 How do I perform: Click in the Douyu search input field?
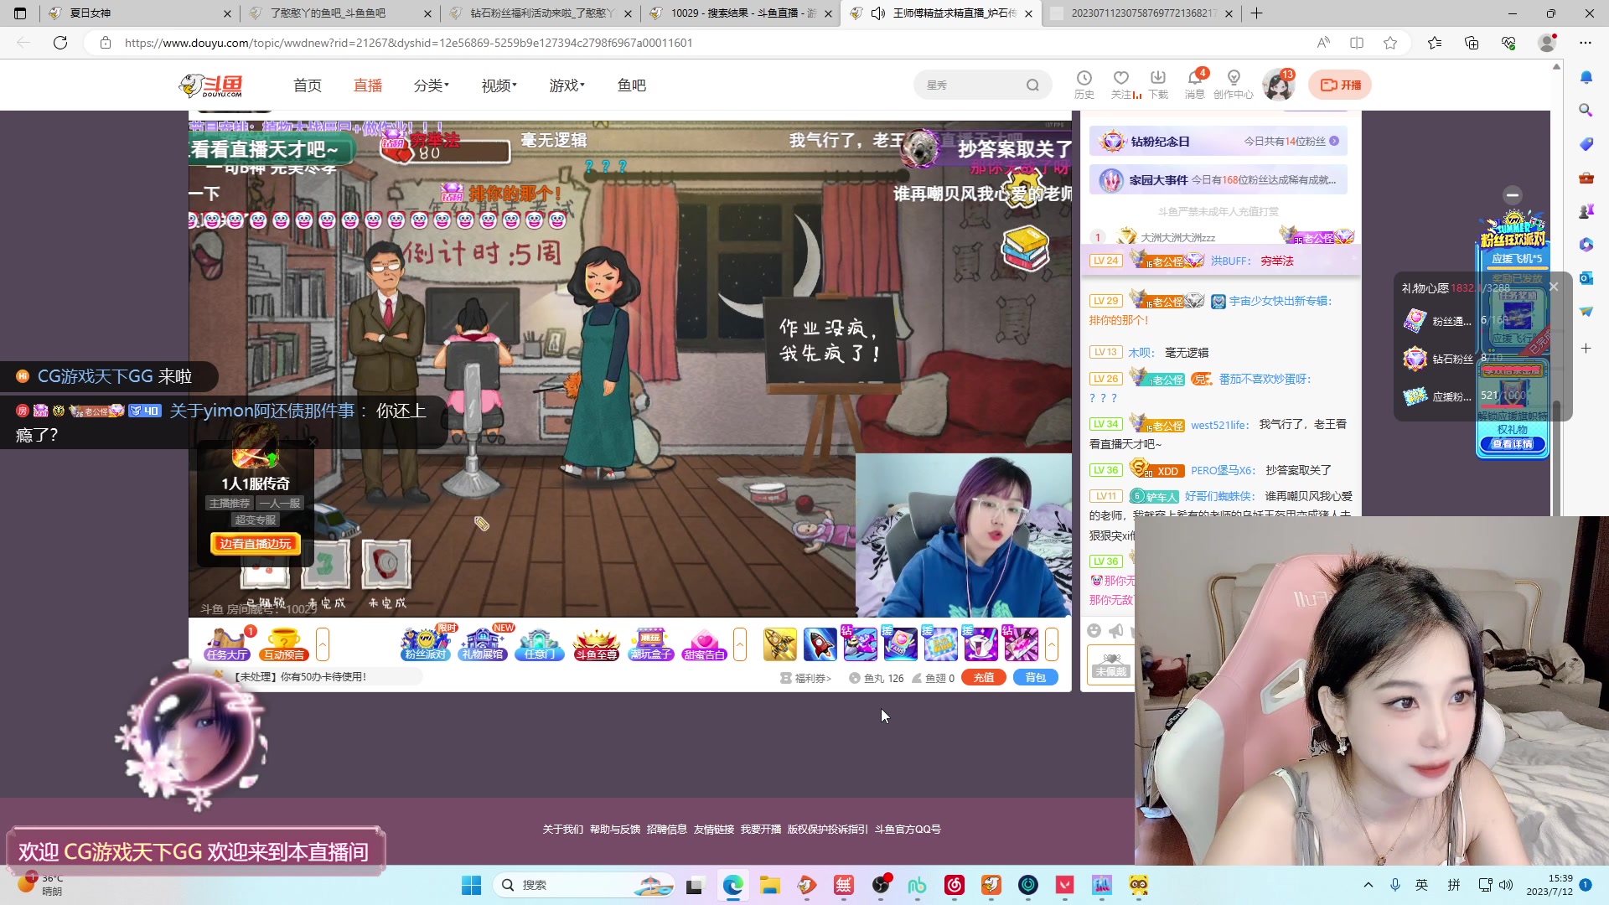(970, 85)
